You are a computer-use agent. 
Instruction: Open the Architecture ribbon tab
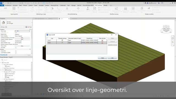point(8,5)
